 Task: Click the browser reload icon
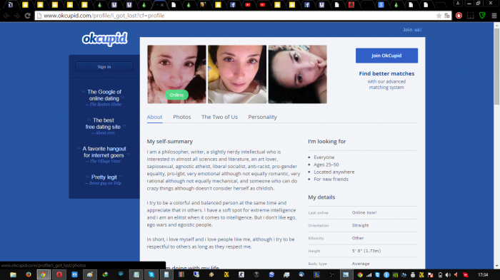tap(27, 16)
